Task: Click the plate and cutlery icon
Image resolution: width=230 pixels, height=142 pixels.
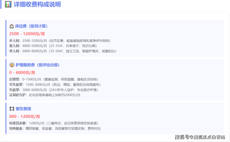Action: [x=12, y=109]
